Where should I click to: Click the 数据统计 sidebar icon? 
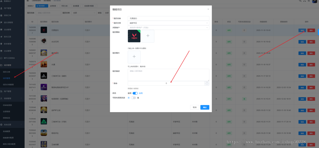(2, 1)
